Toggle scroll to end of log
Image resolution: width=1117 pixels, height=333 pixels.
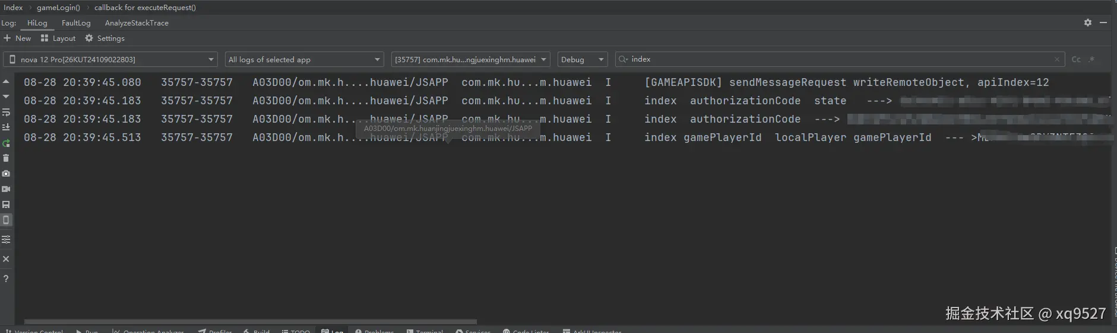(6, 127)
